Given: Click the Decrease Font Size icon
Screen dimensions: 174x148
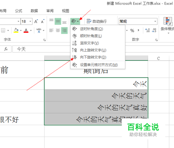Looking at the screenshot, I should tap(43, 21).
